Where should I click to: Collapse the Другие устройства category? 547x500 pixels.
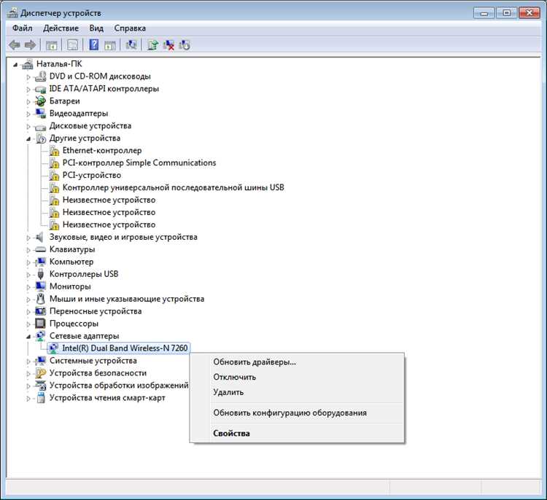point(28,138)
